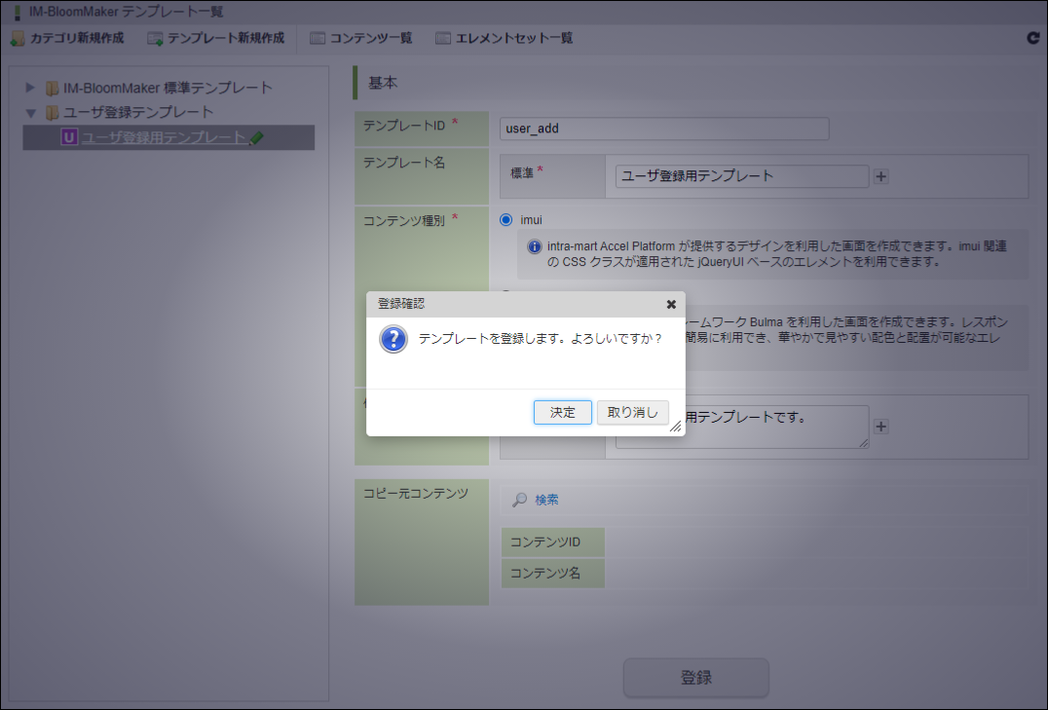Click folder icon of IM-BloomMaker 標準テンプレート
The width and height of the screenshot is (1048, 710).
pos(52,89)
